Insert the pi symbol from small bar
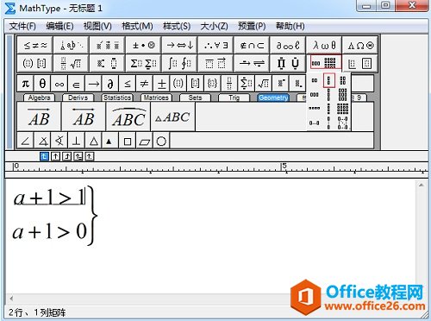Screen dimensions: 431x321 click(26, 84)
